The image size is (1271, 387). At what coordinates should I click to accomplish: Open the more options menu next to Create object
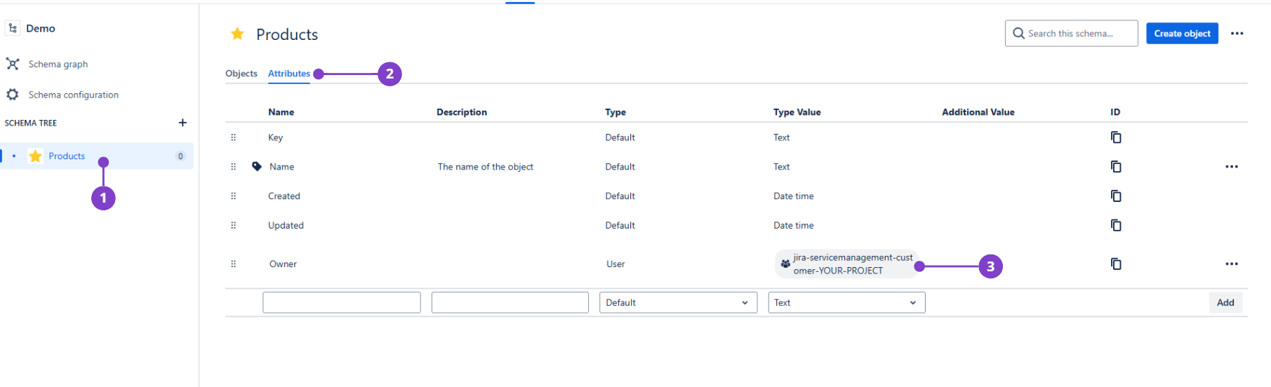(x=1237, y=33)
